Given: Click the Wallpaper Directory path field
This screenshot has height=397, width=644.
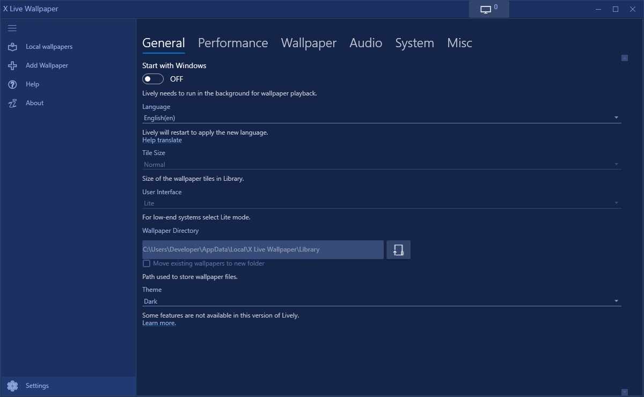Looking at the screenshot, I should [262, 249].
